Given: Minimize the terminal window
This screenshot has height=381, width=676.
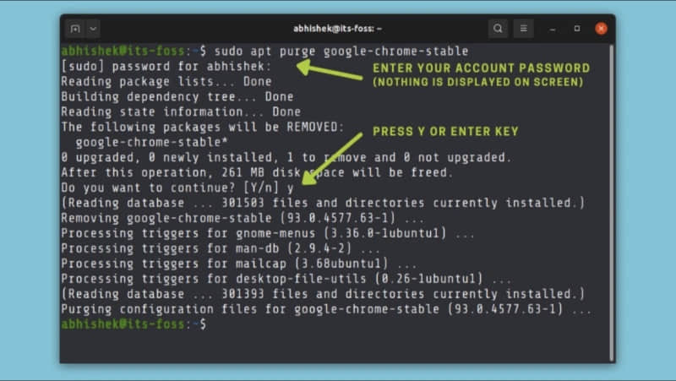Looking at the screenshot, I should (x=553, y=29).
